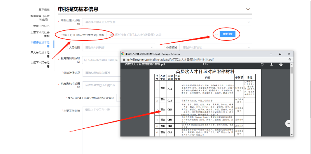
Task: Open the 申报领域 dropdown
Action: pos(216,47)
